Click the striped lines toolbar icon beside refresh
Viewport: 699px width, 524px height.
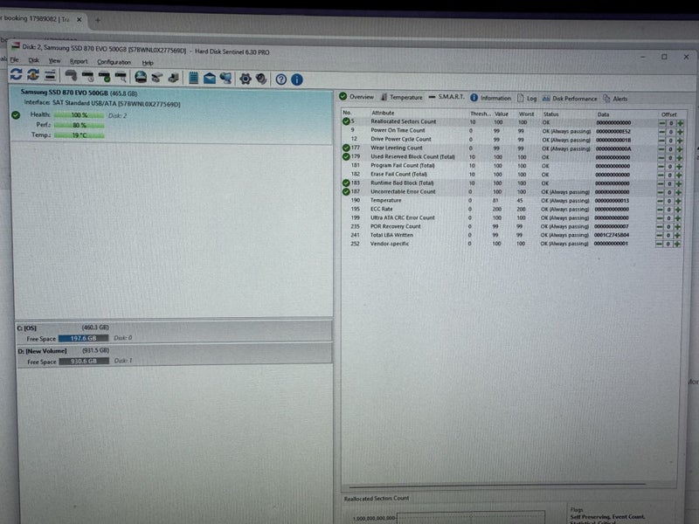[50, 75]
